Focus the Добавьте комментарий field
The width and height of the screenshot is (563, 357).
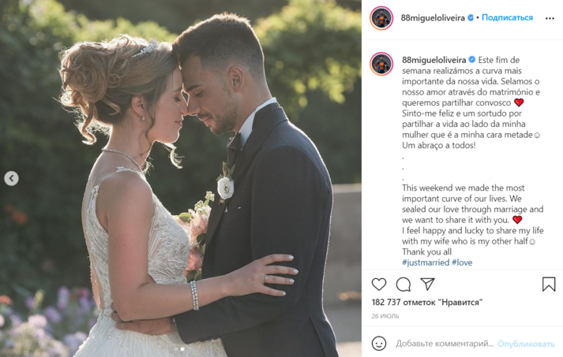coord(445,344)
